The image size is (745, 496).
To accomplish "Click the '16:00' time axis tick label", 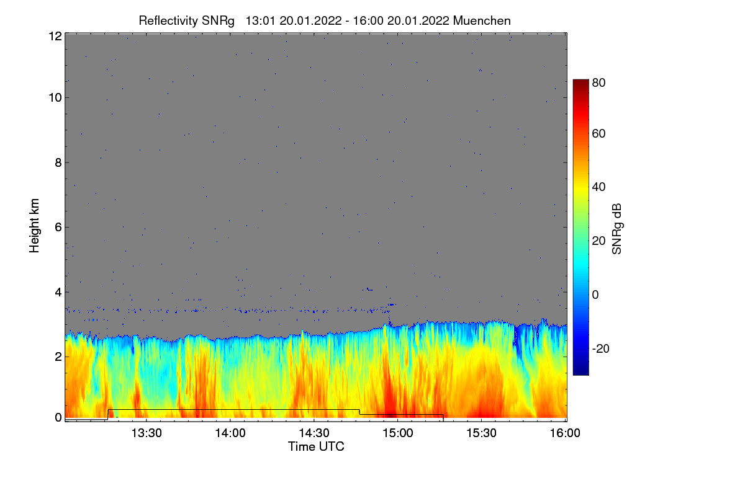I will (566, 433).
